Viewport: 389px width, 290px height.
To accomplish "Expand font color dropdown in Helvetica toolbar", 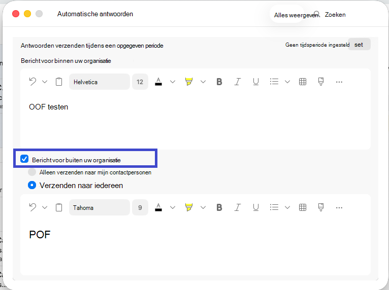I will click(173, 82).
